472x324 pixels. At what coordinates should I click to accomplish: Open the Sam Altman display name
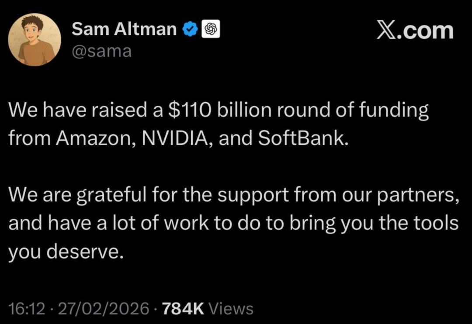point(124,29)
